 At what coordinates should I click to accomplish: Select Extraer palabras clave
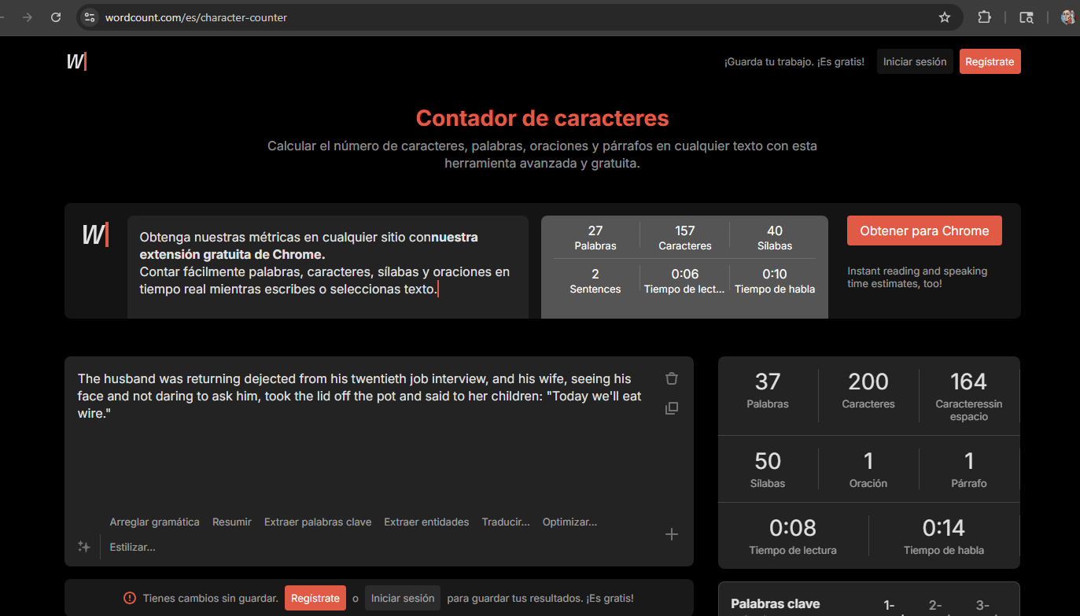point(318,522)
